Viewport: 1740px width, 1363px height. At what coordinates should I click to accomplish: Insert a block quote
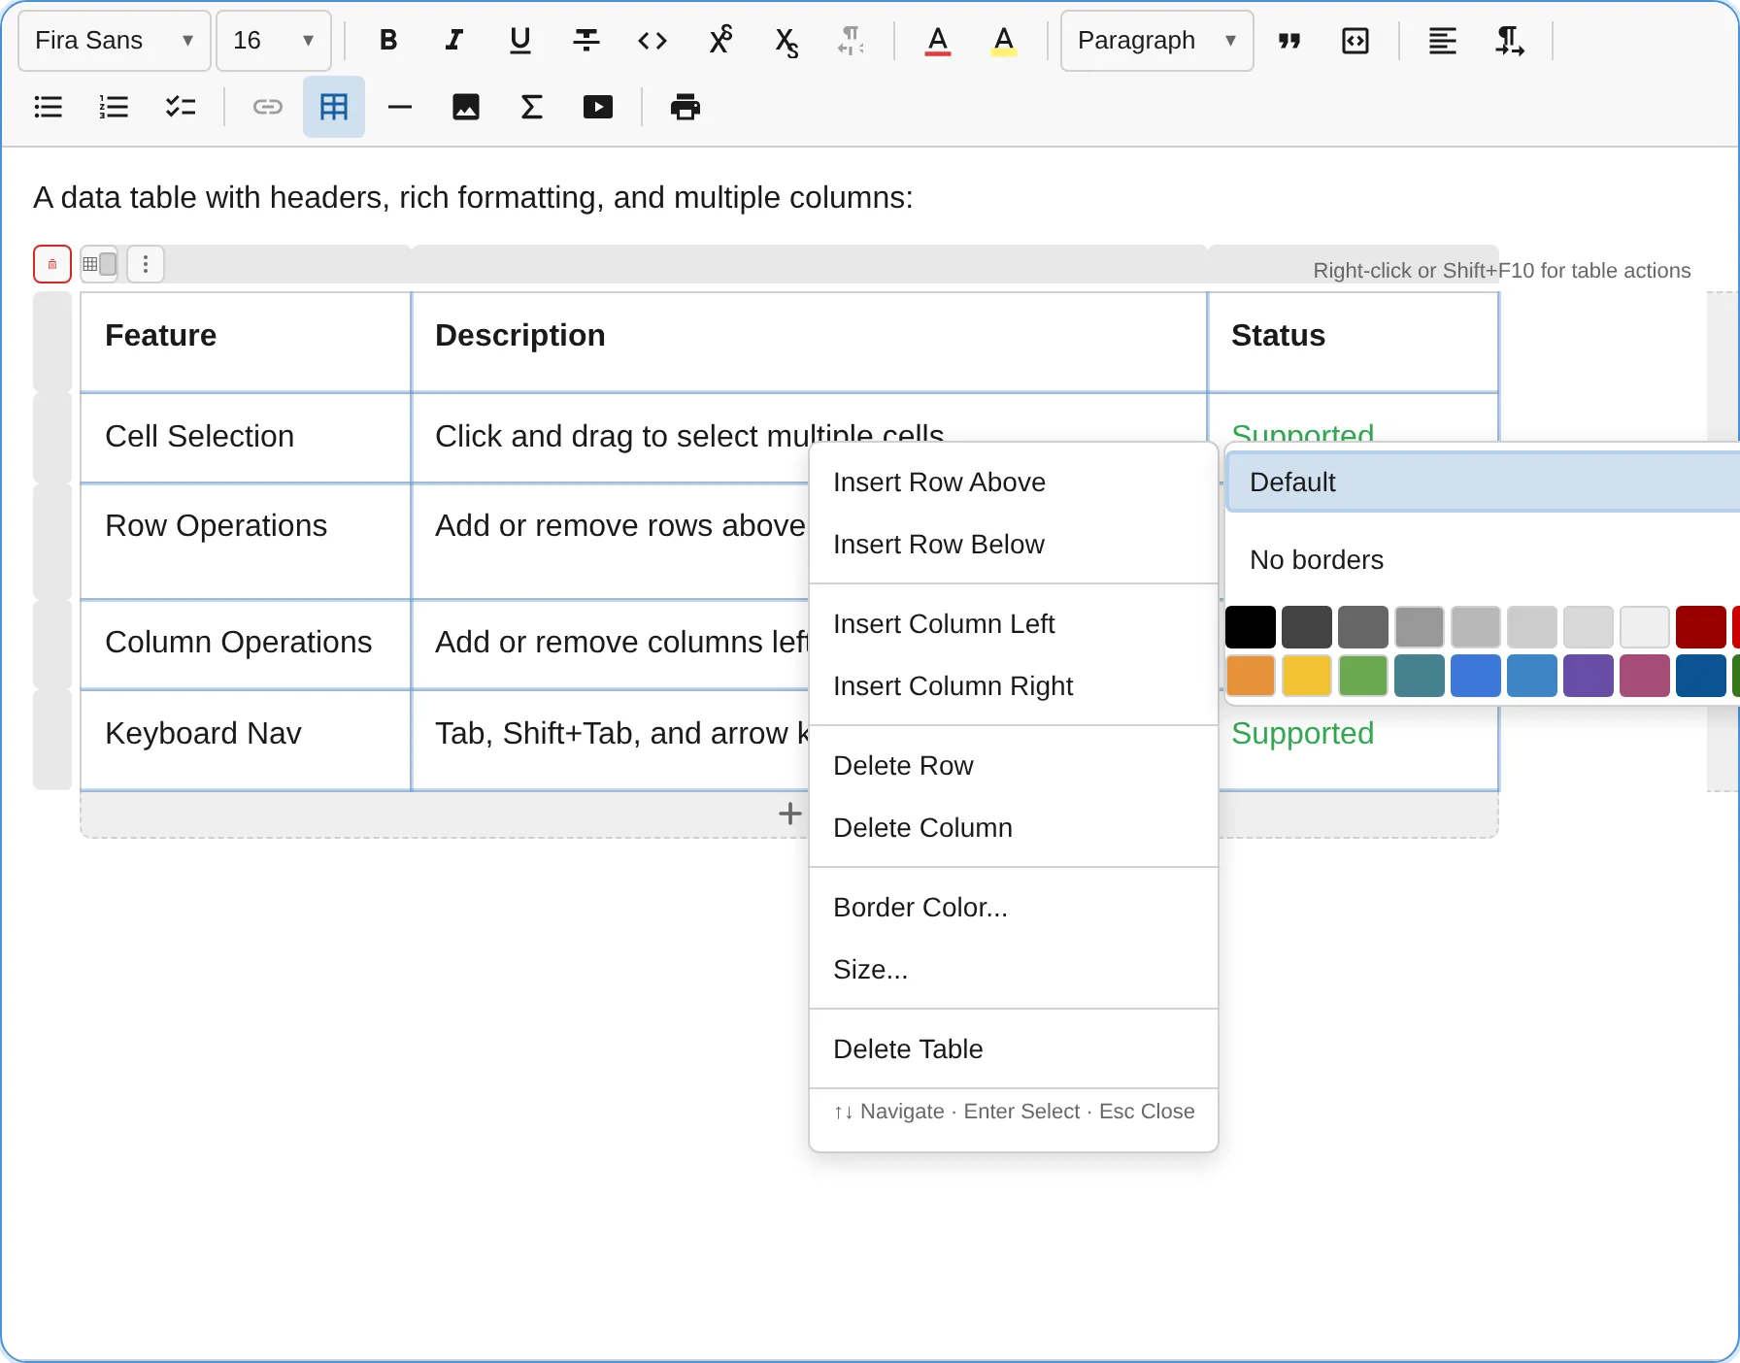click(x=1289, y=41)
